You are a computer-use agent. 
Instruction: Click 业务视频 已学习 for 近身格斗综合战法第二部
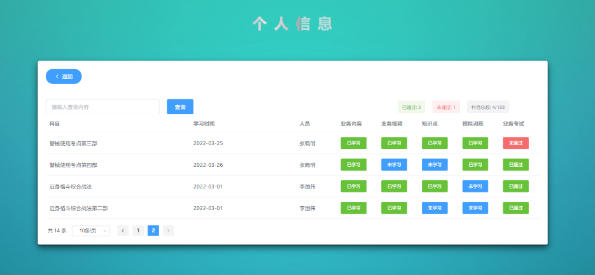[x=395, y=208]
